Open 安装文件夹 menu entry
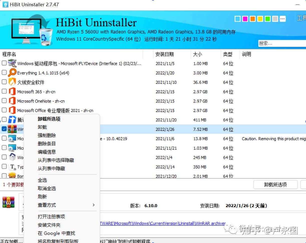The image size is (306, 243). pyautogui.click(x=49, y=225)
